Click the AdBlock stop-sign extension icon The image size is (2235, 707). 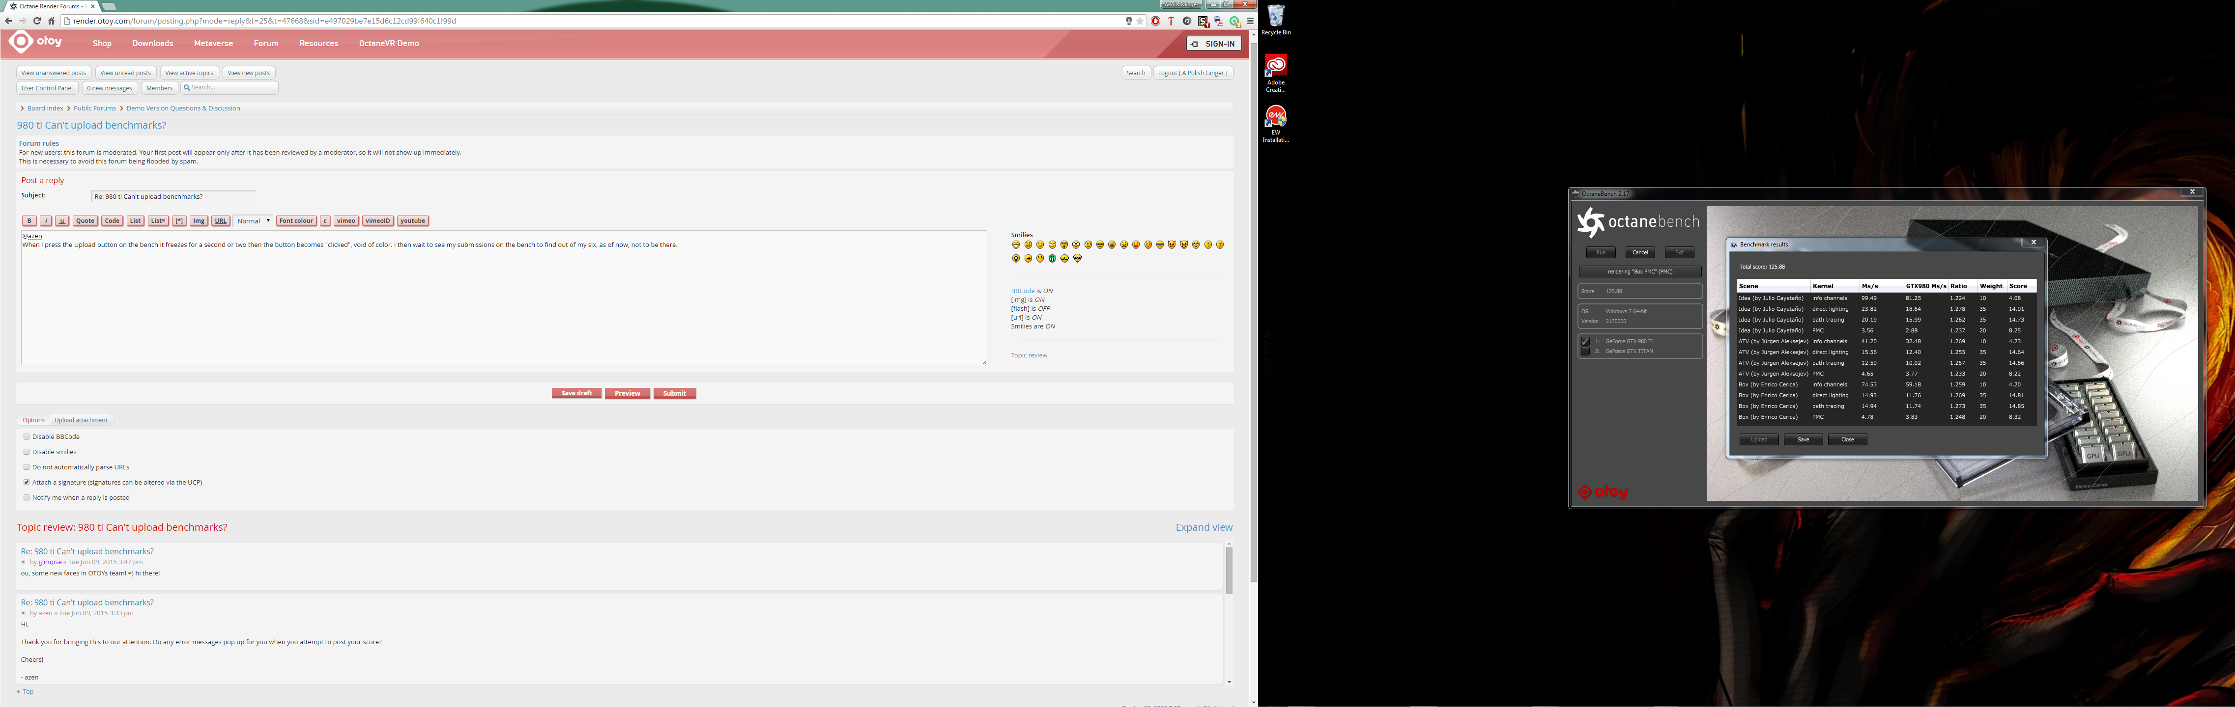[x=1156, y=21]
